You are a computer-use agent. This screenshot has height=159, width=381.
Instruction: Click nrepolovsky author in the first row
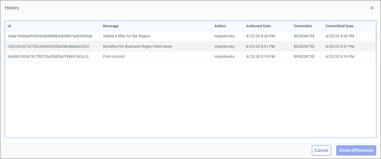(x=224, y=36)
